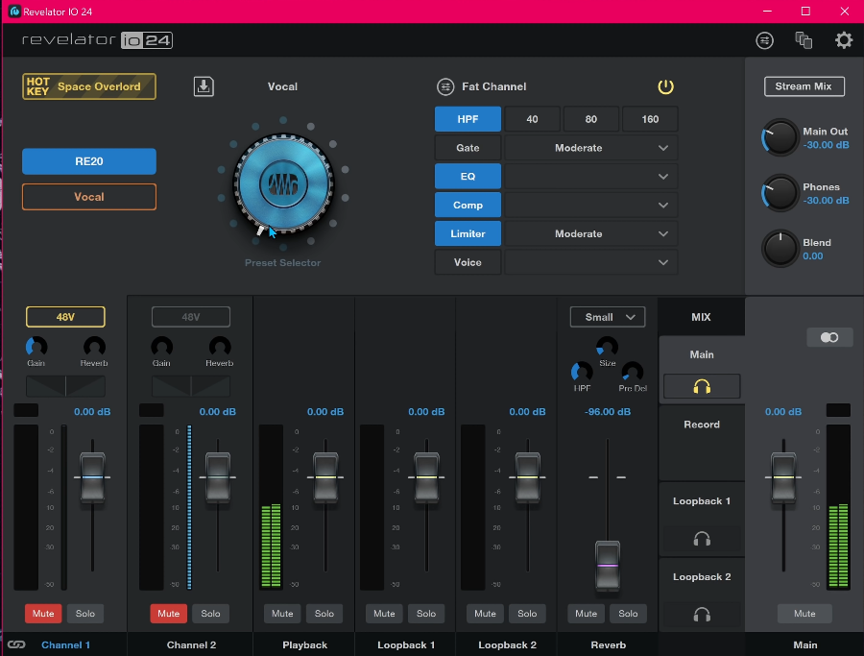Viewport: 864px width, 656px height.
Task: Enable the Voice effect
Action: point(468,262)
